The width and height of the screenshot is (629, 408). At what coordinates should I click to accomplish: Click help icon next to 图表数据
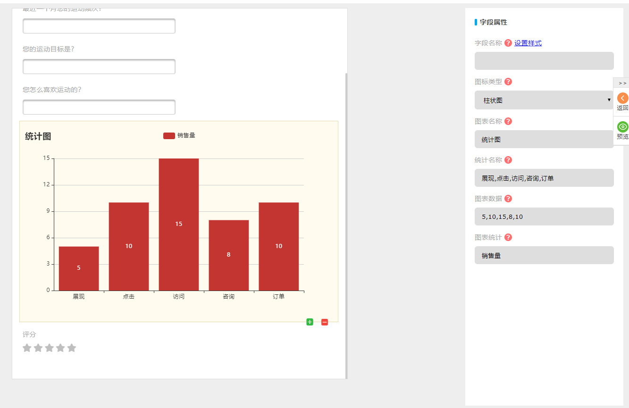point(508,199)
